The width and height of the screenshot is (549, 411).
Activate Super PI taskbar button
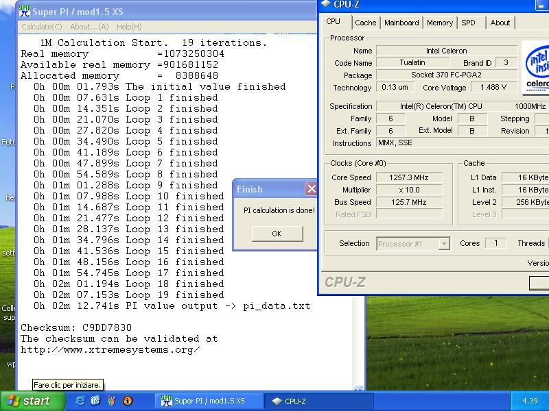coord(209,401)
